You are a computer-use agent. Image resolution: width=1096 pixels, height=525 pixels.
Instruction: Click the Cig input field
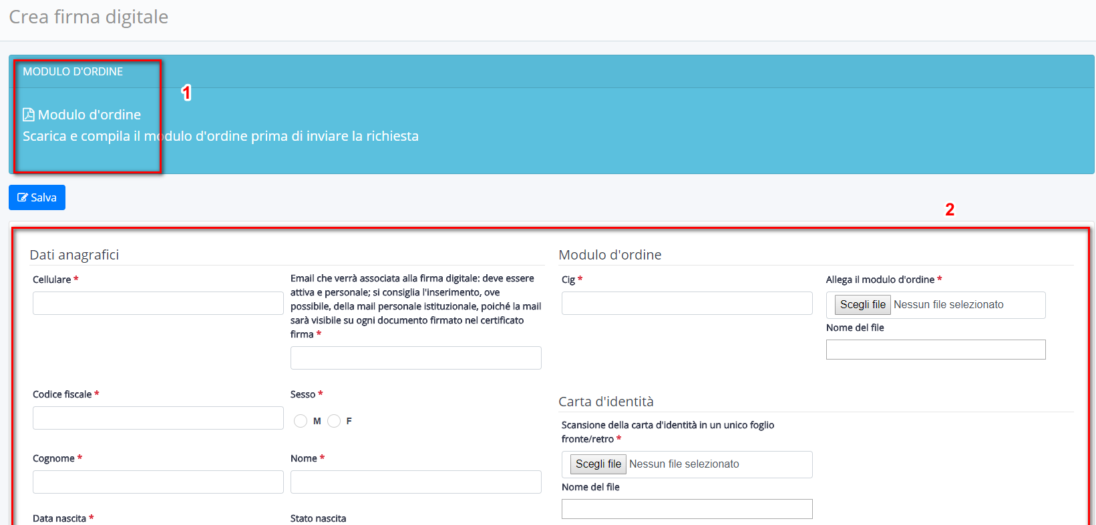pos(687,304)
